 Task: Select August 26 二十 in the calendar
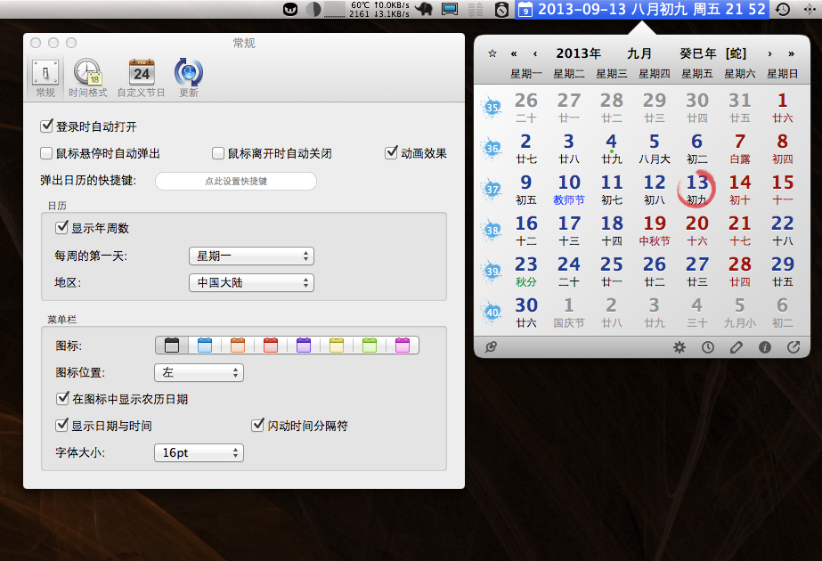point(525,108)
